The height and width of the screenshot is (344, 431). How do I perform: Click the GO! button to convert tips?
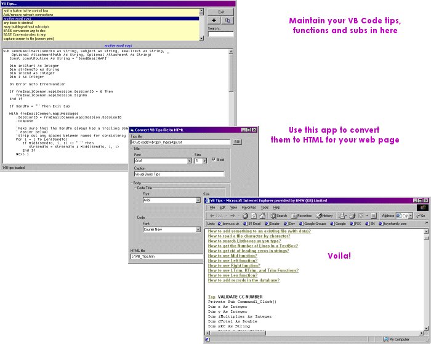(237, 141)
